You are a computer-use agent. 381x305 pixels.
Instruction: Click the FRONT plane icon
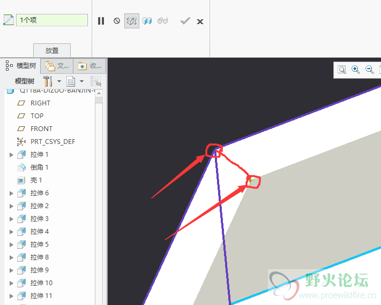(21, 129)
